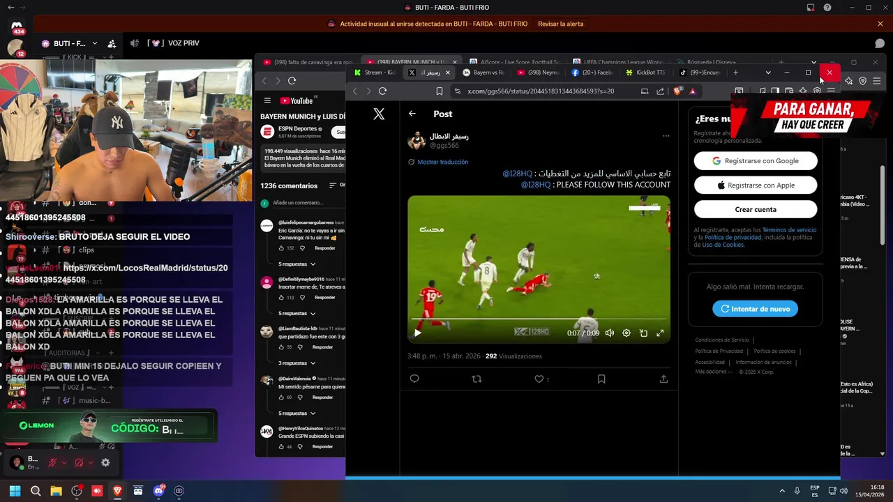This screenshot has height=502, width=893.
Task: Reply to the X post
Action: click(x=414, y=379)
